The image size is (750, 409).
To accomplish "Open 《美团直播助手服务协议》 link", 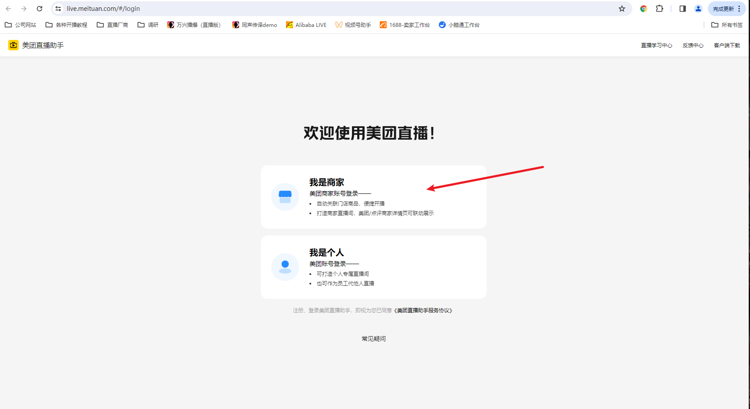I will 423,311.
